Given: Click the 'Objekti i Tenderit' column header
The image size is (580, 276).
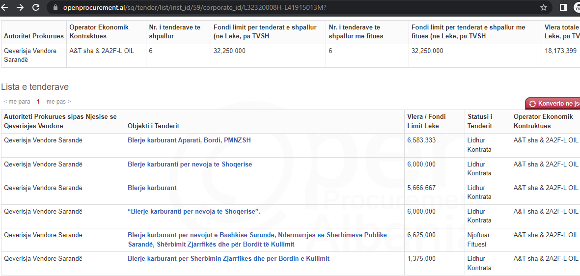Looking at the screenshot, I should 153,126.
